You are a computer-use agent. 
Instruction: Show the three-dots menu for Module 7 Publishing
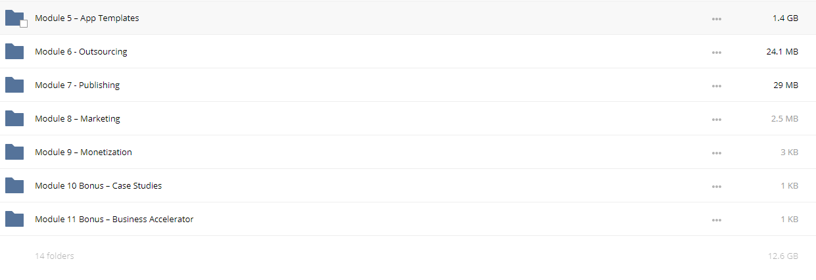pyautogui.click(x=717, y=85)
